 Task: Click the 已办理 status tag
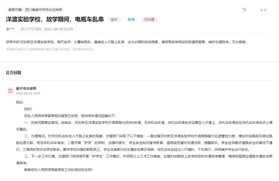click(x=149, y=19)
